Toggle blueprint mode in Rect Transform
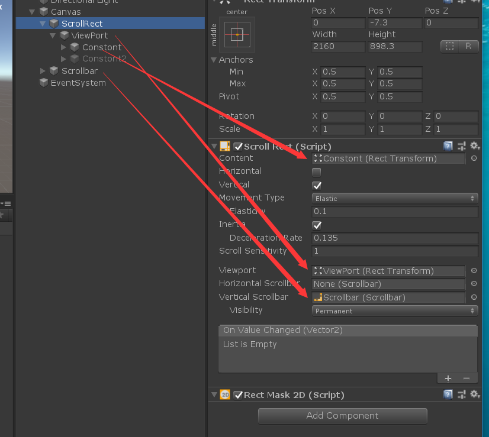 pyautogui.click(x=451, y=46)
